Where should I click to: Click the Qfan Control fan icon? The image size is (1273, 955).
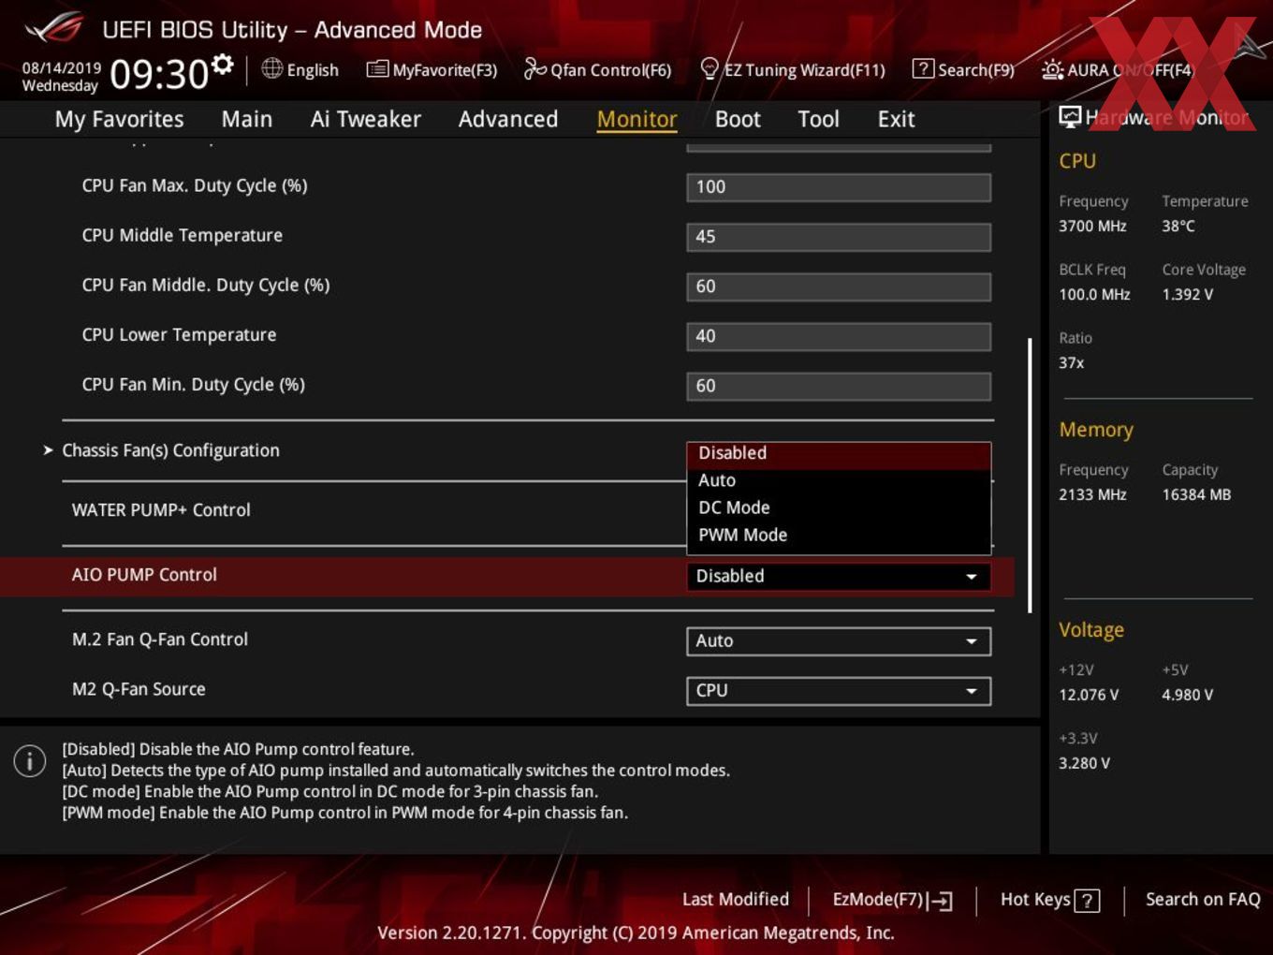[534, 68]
